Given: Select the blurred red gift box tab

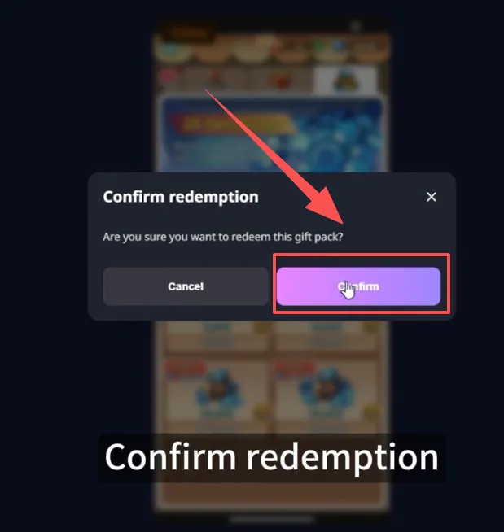Looking at the screenshot, I should [x=281, y=81].
